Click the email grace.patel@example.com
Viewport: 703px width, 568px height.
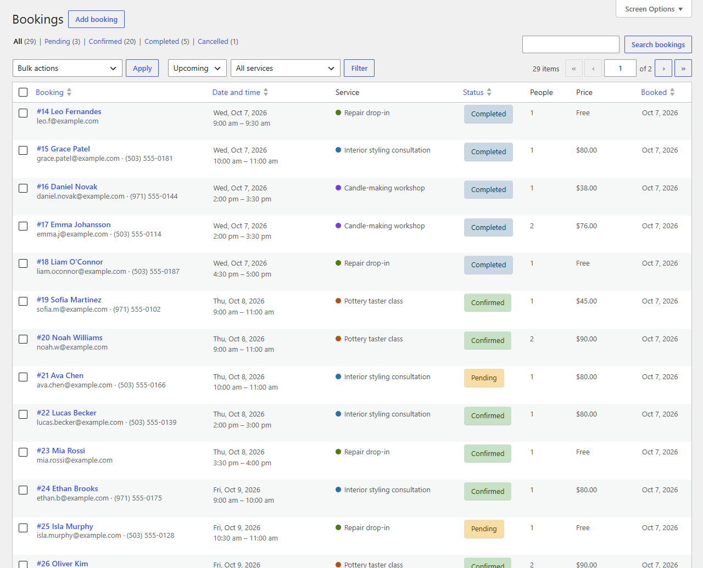78,159
